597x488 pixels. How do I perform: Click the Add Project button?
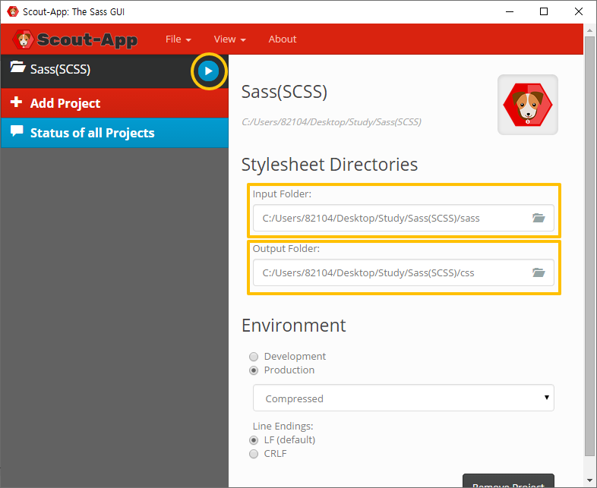(114, 103)
